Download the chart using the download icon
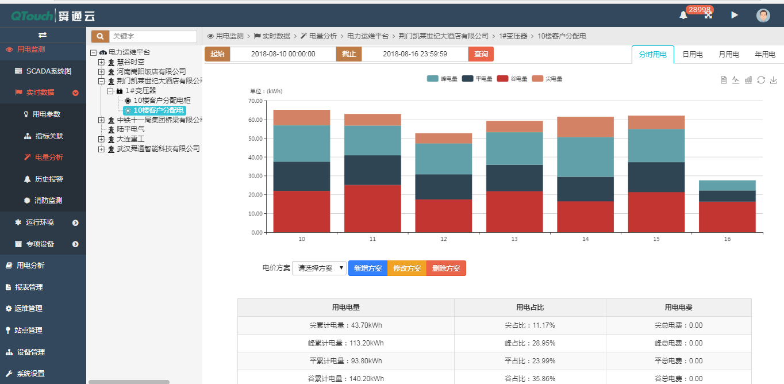 point(774,80)
